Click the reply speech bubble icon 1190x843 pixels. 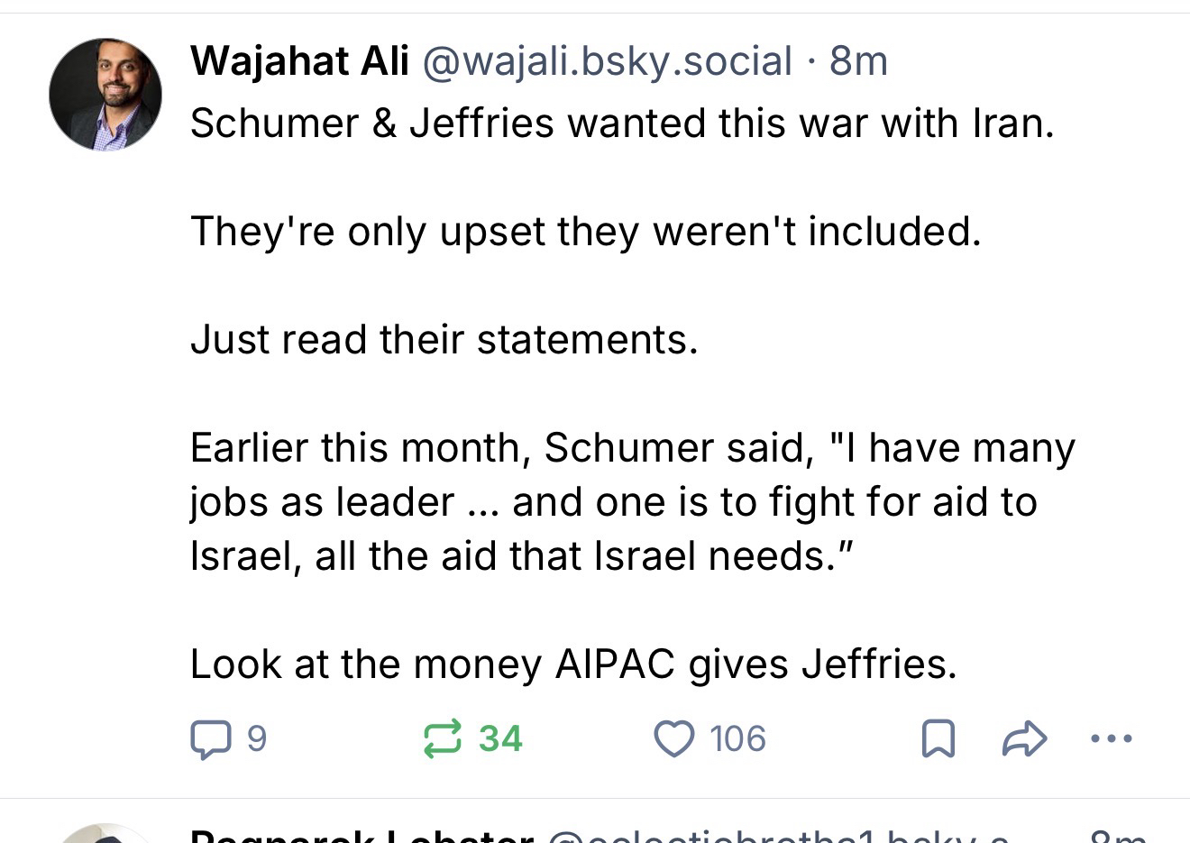pos(211,739)
